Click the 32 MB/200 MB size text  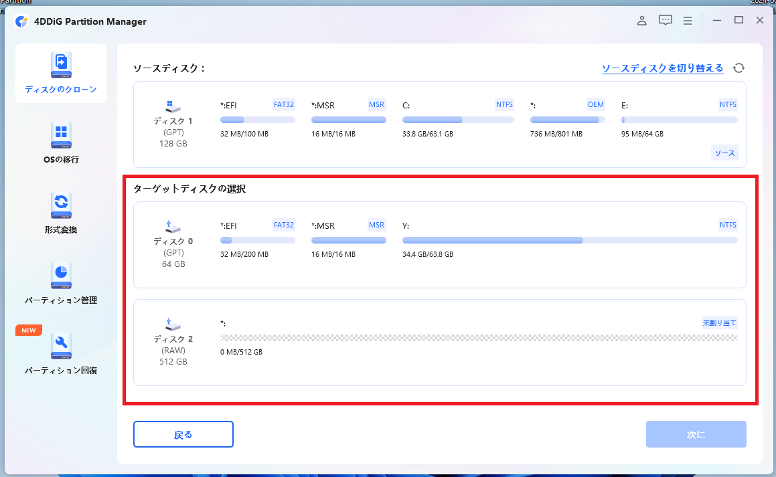point(244,255)
